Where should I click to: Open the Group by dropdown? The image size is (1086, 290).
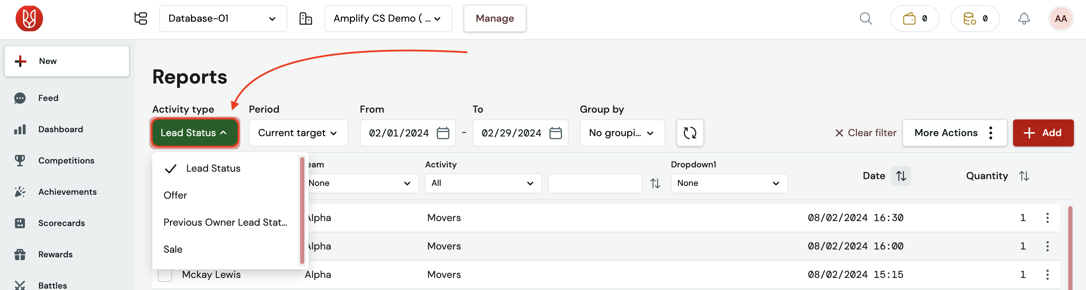point(622,133)
